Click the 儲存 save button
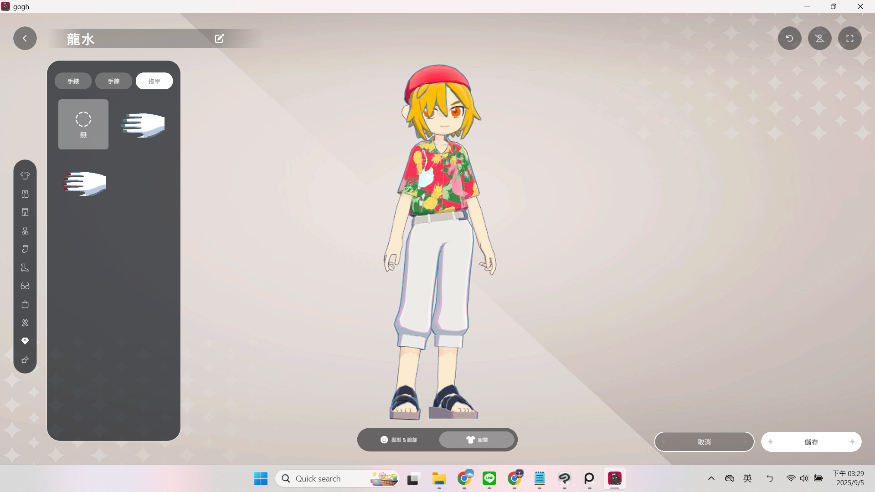875x492 pixels. (811, 442)
